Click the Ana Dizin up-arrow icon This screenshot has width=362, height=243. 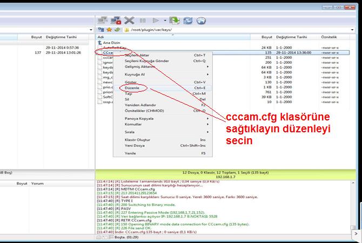(100, 43)
